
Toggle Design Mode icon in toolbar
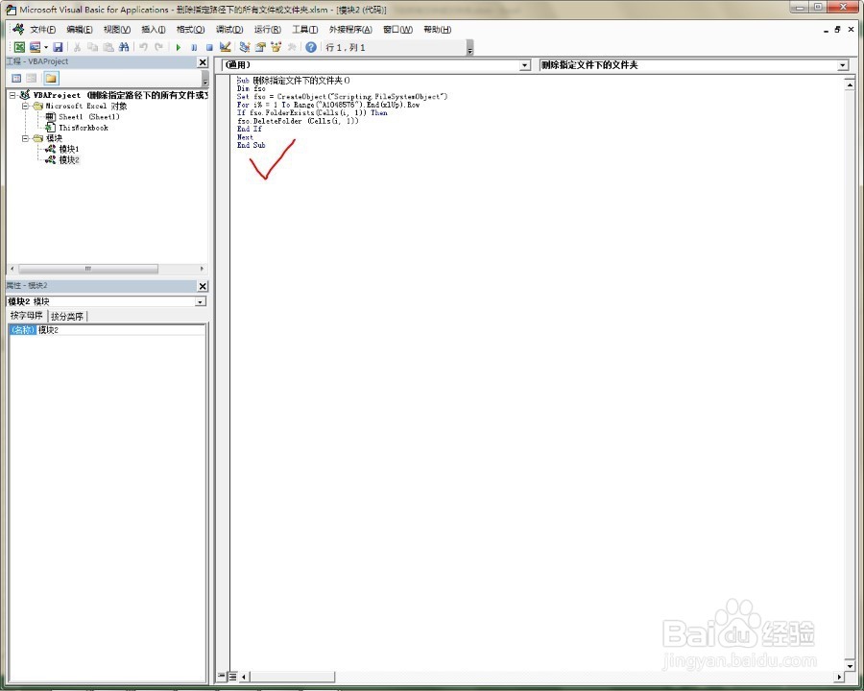[x=225, y=47]
